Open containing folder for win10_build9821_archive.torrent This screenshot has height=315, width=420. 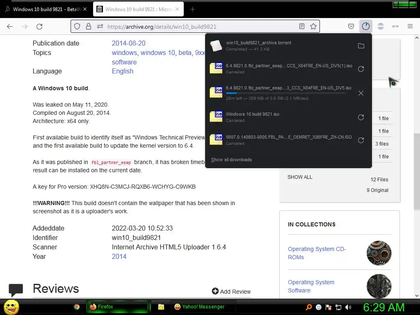(x=361, y=46)
